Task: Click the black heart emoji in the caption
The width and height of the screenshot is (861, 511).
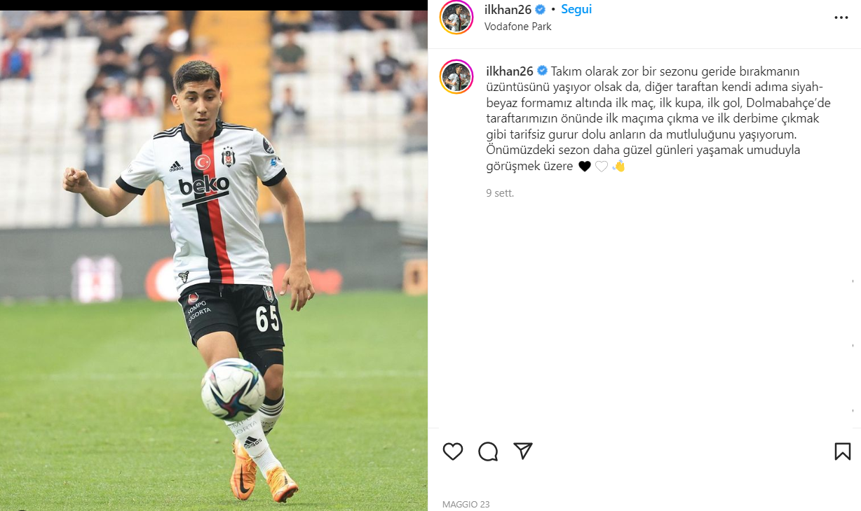Action: [585, 166]
